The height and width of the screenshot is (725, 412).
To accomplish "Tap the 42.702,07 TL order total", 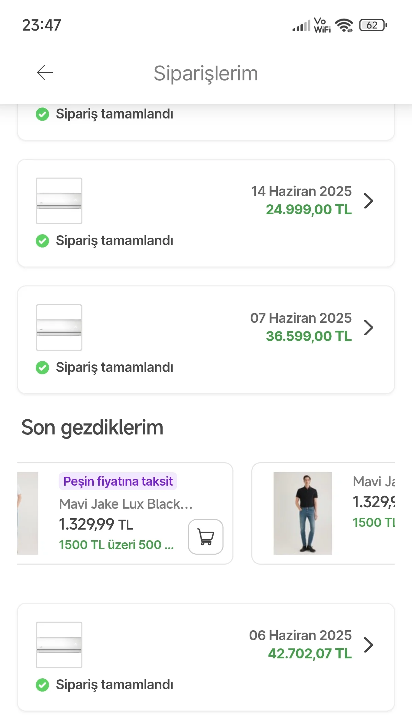I will click(310, 654).
